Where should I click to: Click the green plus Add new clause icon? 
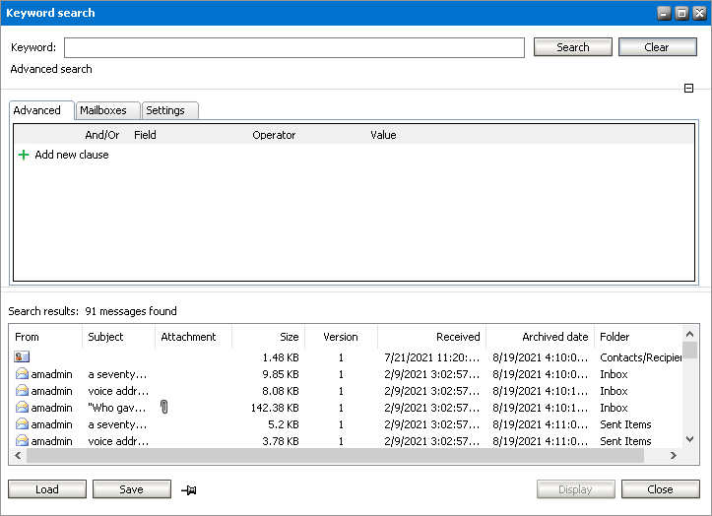click(x=24, y=156)
